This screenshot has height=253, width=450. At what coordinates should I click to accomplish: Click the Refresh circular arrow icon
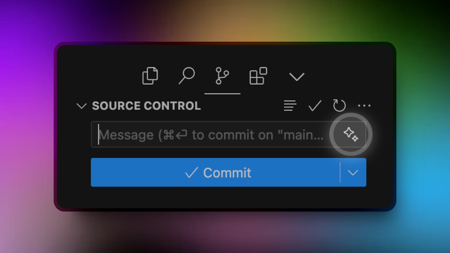tap(339, 105)
